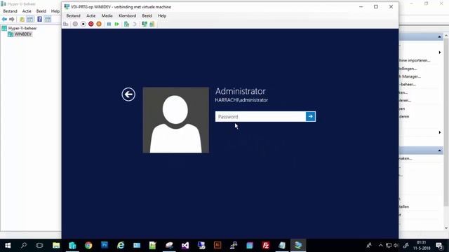Open FileZilla from taskbar

coord(266,246)
